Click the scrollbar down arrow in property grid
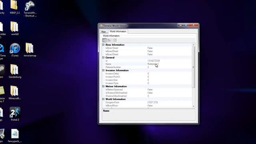This screenshot has width=256, height=144. pos(194,106)
